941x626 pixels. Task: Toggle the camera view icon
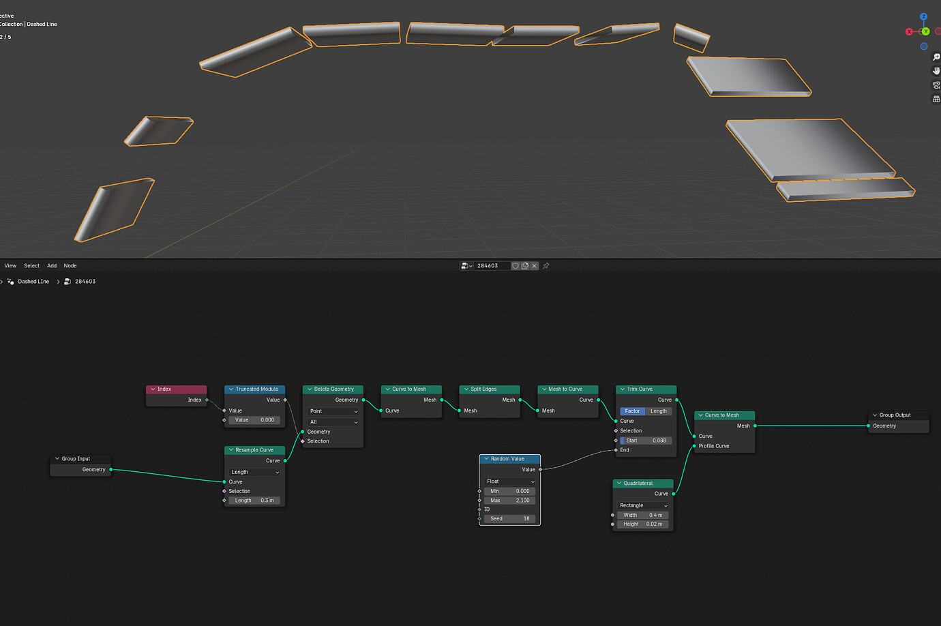936,85
